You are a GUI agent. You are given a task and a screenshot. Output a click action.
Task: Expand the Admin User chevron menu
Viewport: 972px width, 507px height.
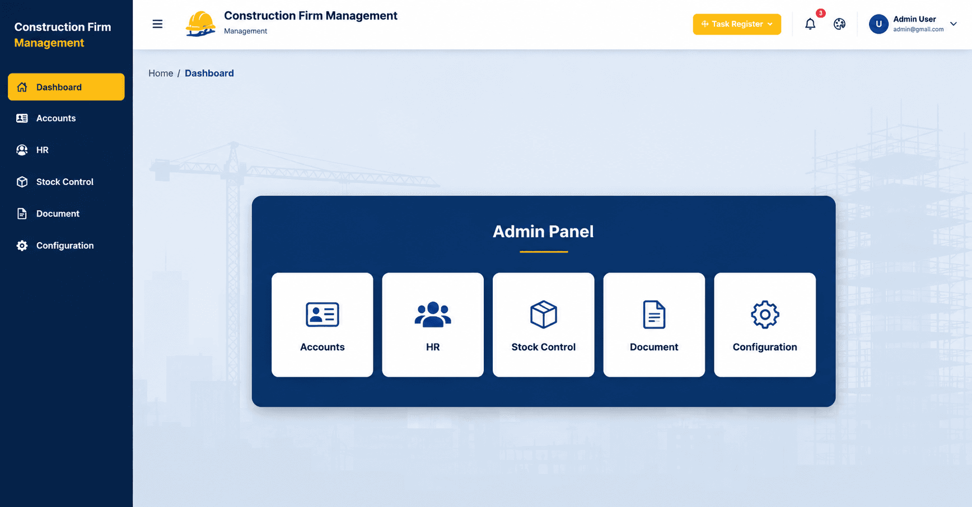(x=954, y=24)
